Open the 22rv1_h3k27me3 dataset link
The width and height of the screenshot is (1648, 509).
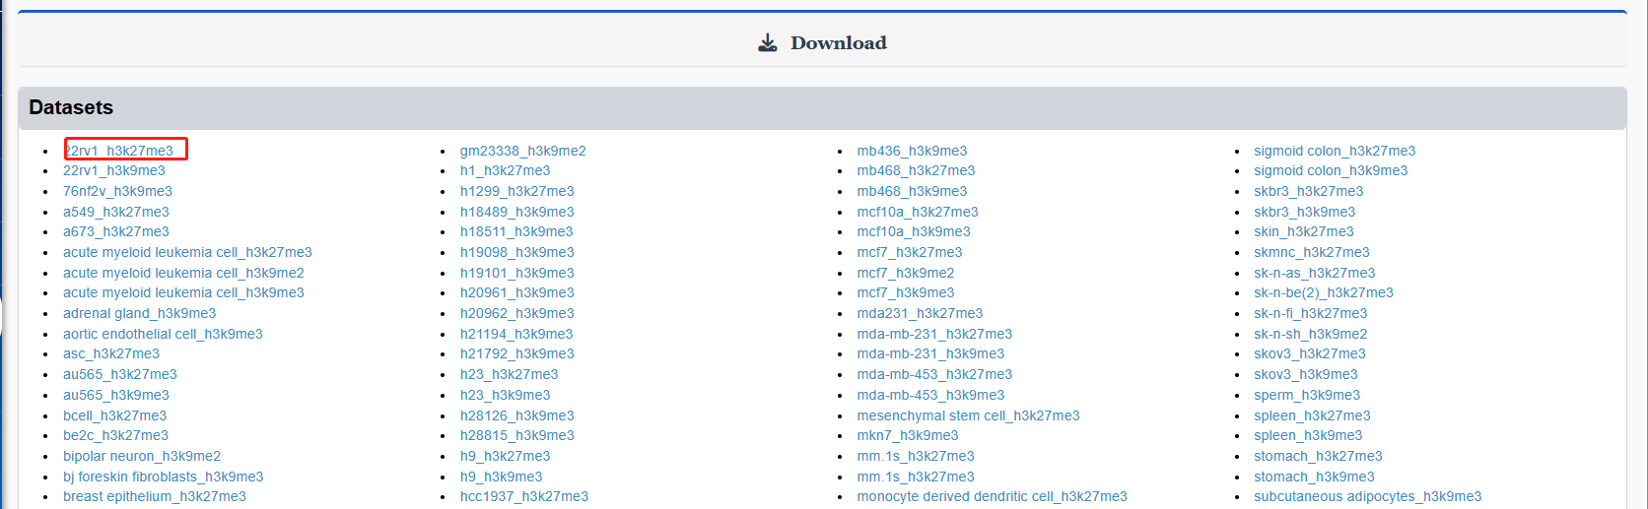click(119, 151)
